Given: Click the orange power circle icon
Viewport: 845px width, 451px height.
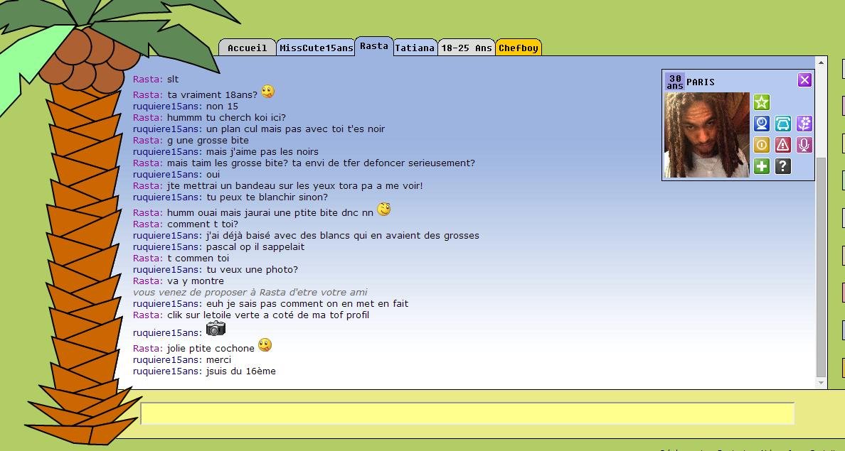Looking at the screenshot, I should (x=762, y=145).
